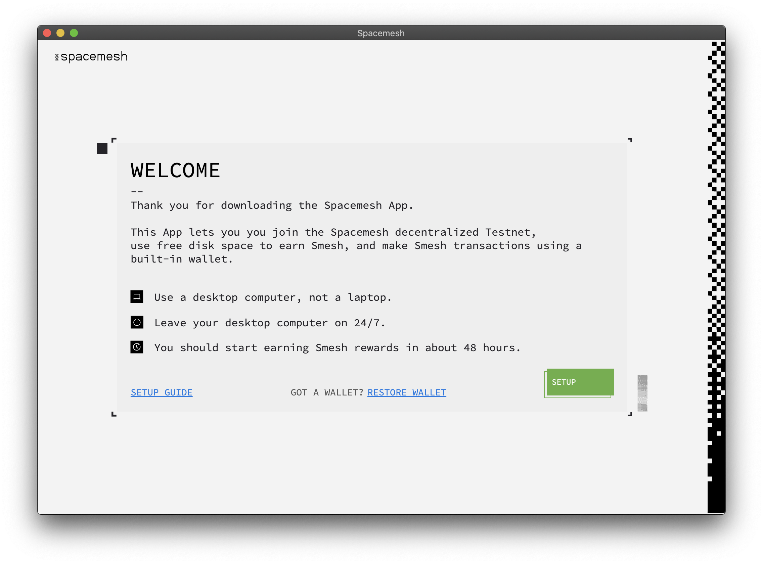This screenshot has height=564, width=763.
Task: Click the gray textured block beside SETUP
Action: (x=642, y=393)
